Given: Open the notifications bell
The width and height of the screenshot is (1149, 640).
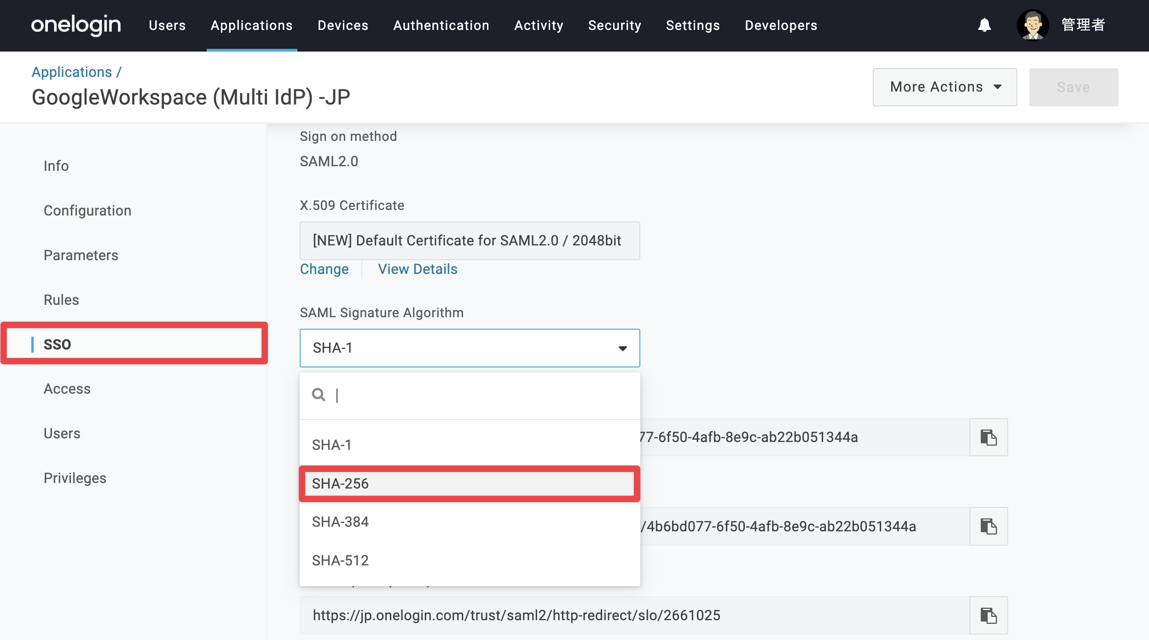Looking at the screenshot, I should pos(984,25).
